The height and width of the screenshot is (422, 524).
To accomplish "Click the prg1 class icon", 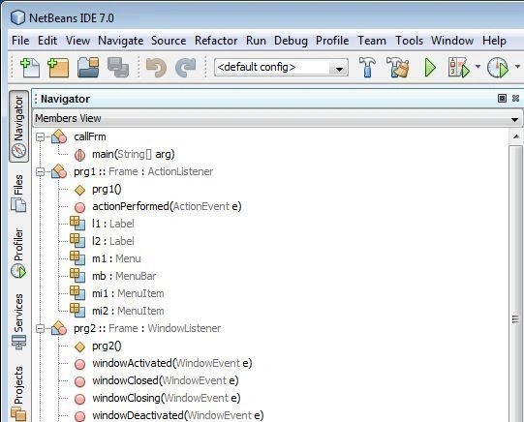I will (x=59, y=171).
